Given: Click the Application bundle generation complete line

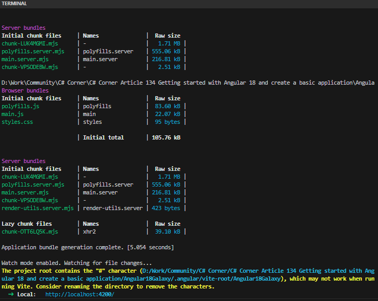Looking at the screenshot, I should pyautogui.click(x=88, y=247).
